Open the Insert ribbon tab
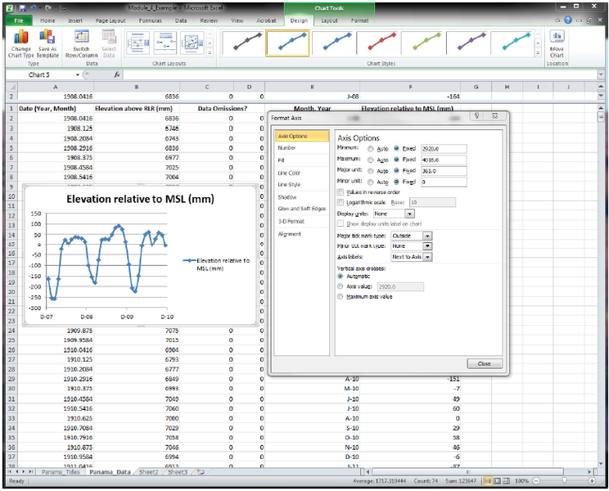Screen dimensions: 609x491 coord(75,20)
